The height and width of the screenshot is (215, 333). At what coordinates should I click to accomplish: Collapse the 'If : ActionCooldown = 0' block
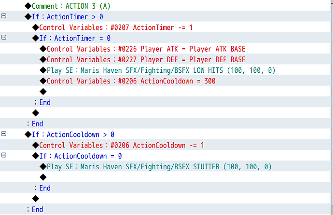point(3,155)
